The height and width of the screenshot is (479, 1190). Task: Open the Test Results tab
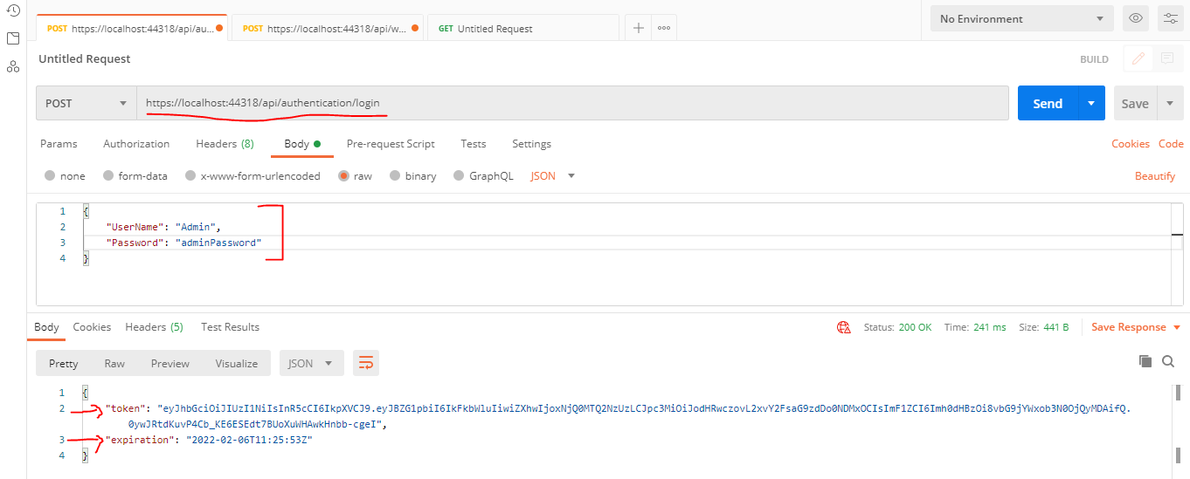tap(230, 326)
